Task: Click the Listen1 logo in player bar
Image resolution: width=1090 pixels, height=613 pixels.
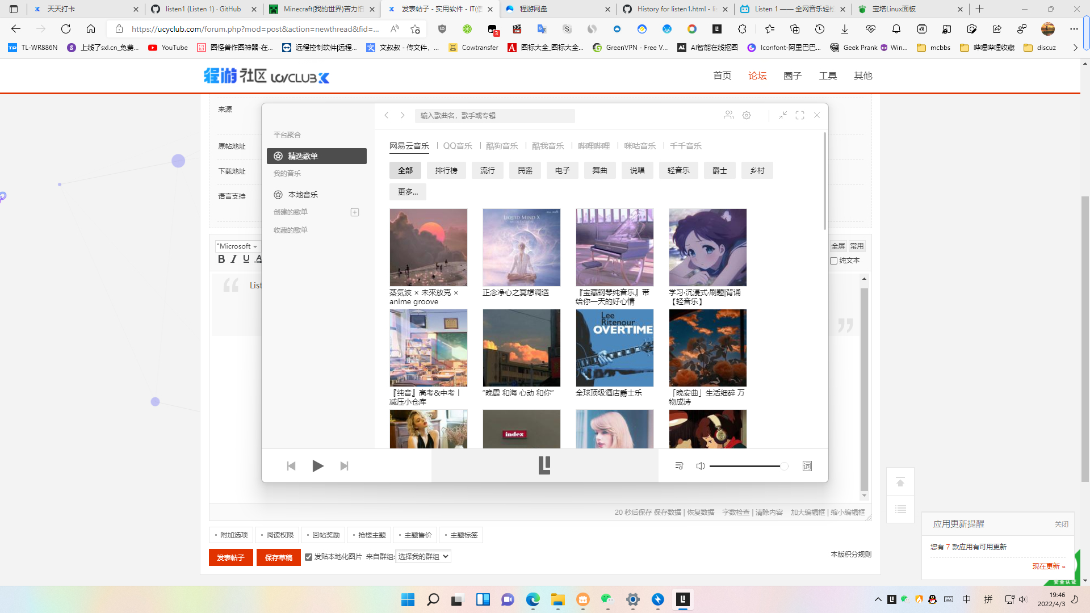Action: point(544,465)
